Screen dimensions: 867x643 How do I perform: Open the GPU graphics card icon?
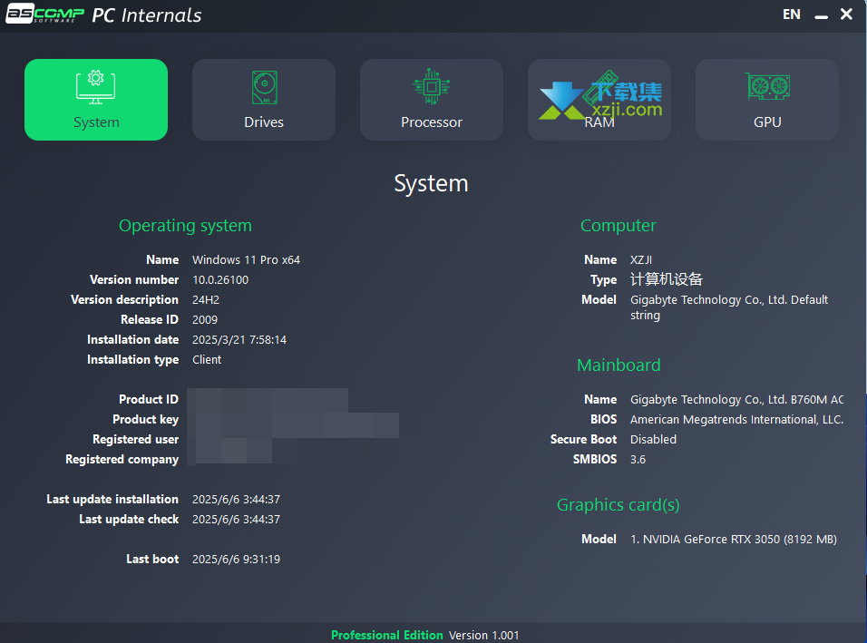tap(767, 86)
